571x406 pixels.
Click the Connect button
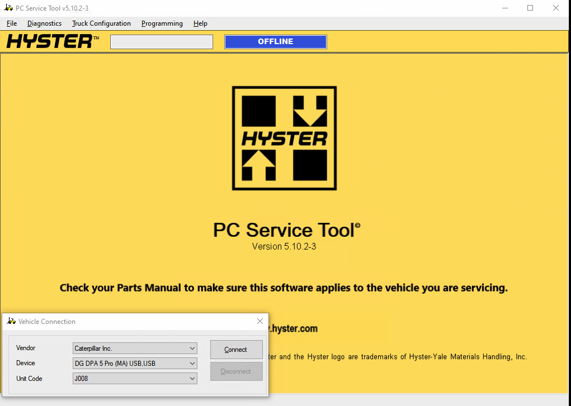point(237,350)
